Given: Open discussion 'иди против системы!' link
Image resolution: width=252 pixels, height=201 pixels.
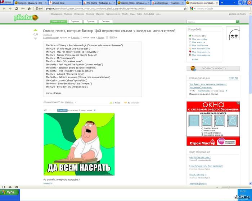Looking at the screenshot, I should 200,157.
